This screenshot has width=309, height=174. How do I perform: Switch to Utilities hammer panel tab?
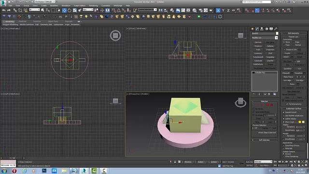coord(276,29)
